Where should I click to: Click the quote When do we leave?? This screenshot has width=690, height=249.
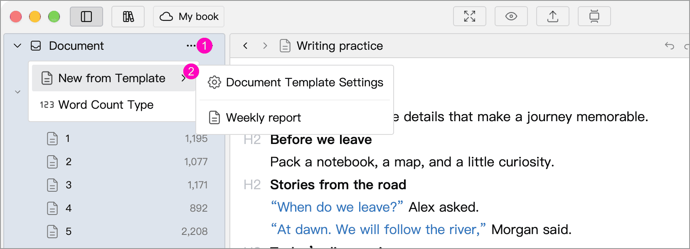pos(337,207)
